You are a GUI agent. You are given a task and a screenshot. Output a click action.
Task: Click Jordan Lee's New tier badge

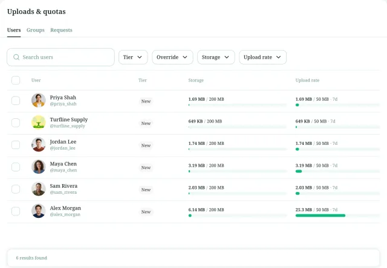pyautogui.click(x=146, y=145)
